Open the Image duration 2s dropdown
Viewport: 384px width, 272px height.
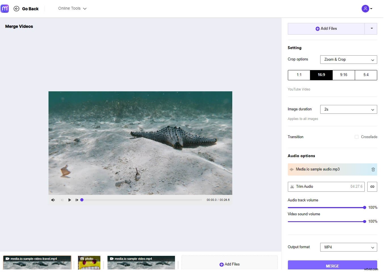[348, 109]
